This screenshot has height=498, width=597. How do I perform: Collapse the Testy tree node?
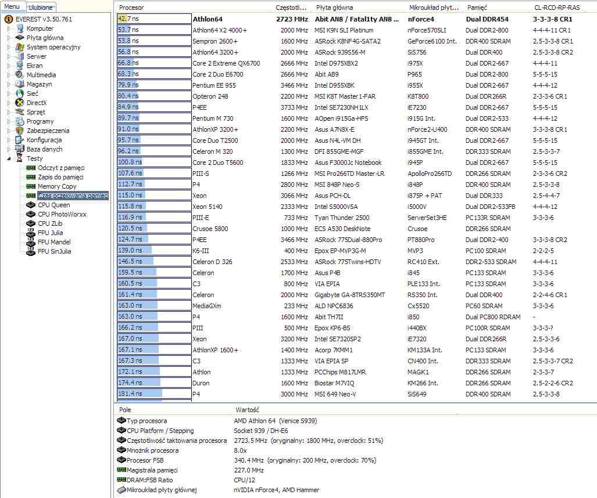click(9, 158)
